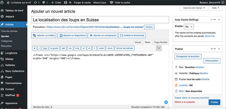Click the b bold quicktag

pyautogui.click(x=34, y=48)
